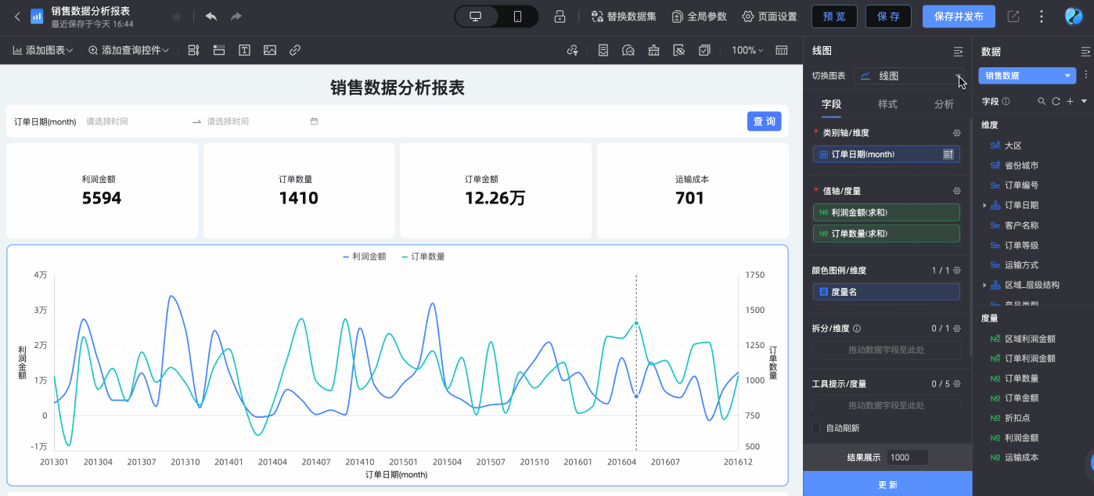
Task: Click the 查询 button in filter bar
Action: pyautogui.click(x=764, y=121)
